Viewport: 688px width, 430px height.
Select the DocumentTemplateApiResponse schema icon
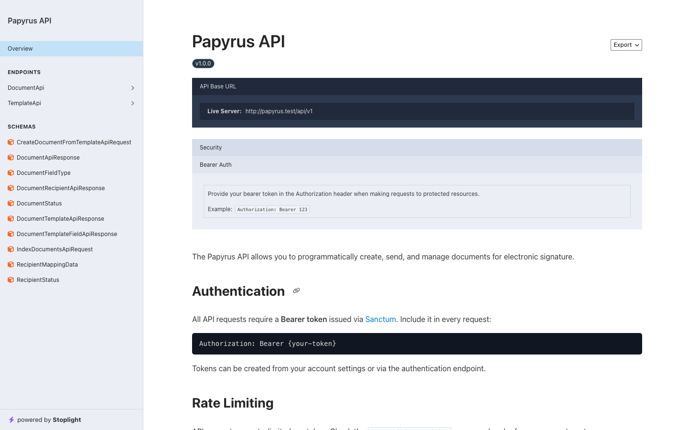(x=11, y=218)
